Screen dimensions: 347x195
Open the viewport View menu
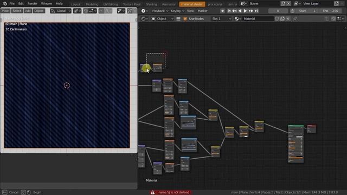pos(5,11)
